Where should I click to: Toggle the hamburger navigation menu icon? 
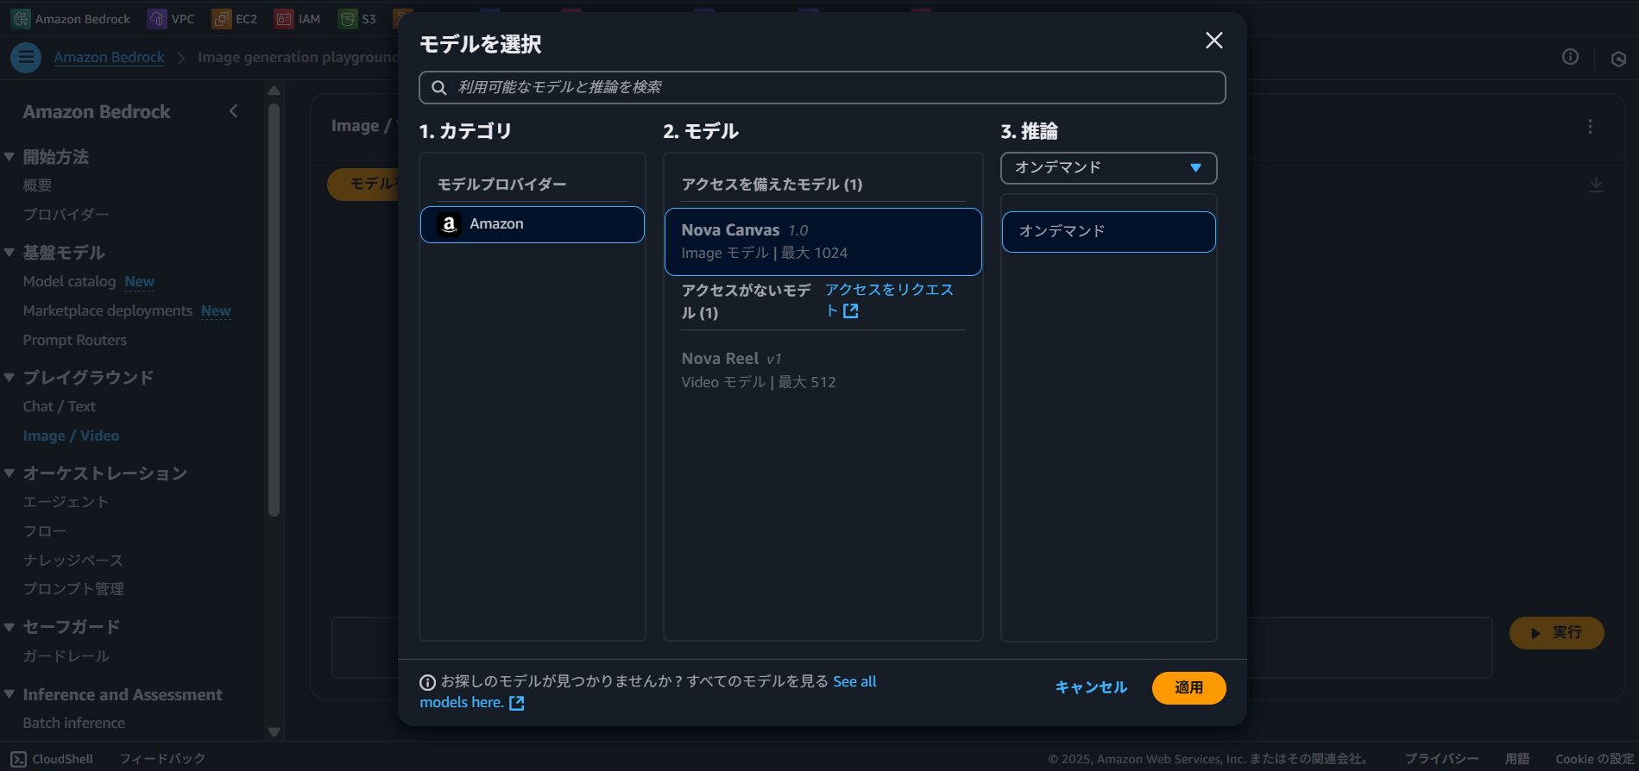26,58
